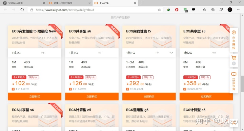Click the original price ¥918.00/年
Viewport: 244px width, 131px height.
point(22,89)
